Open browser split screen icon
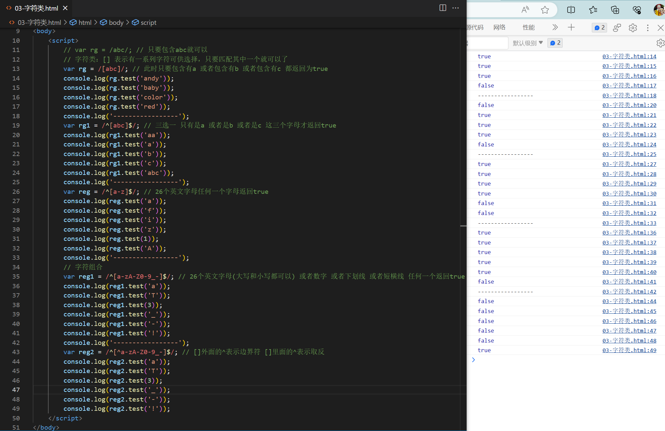Viewport: 665px width, 431px height. point(571,10)
